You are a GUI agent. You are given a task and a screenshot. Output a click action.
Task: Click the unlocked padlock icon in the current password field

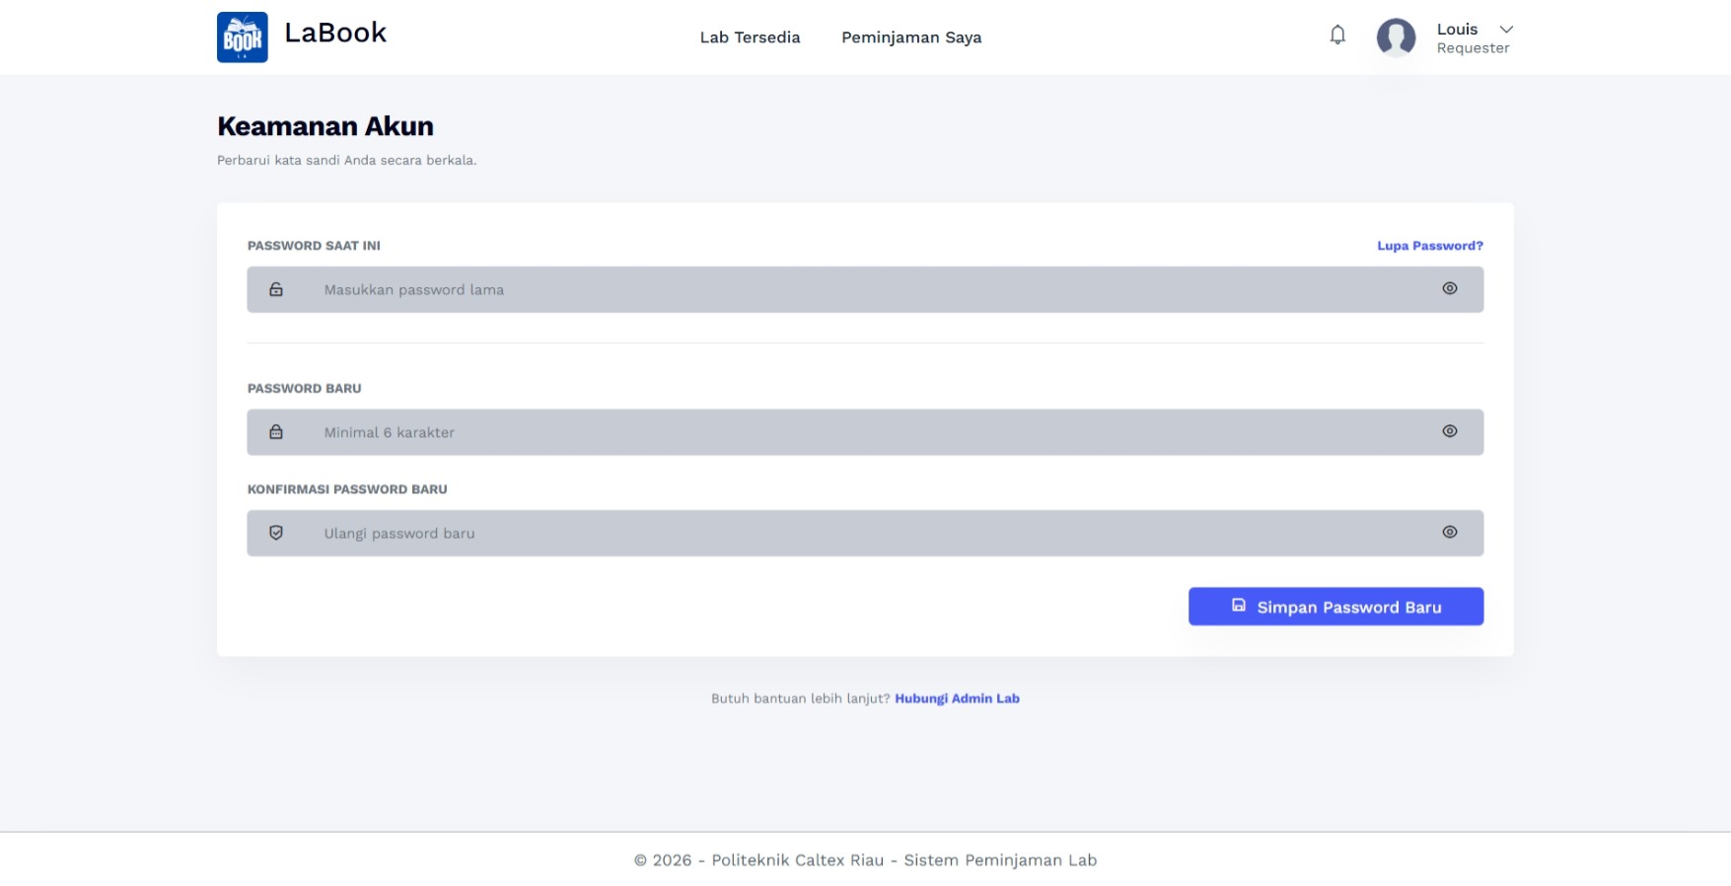[x=276, y=289]
